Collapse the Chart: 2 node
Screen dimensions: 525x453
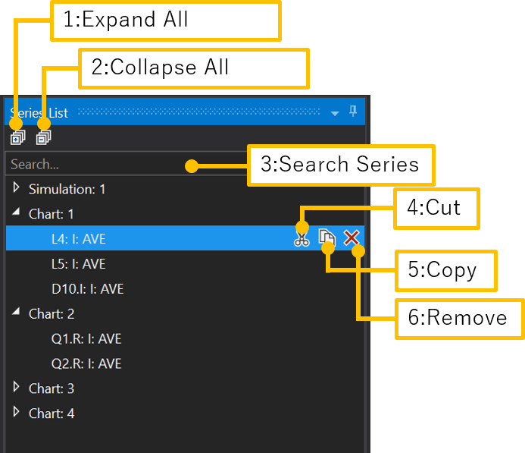click(x=16, y=311)
